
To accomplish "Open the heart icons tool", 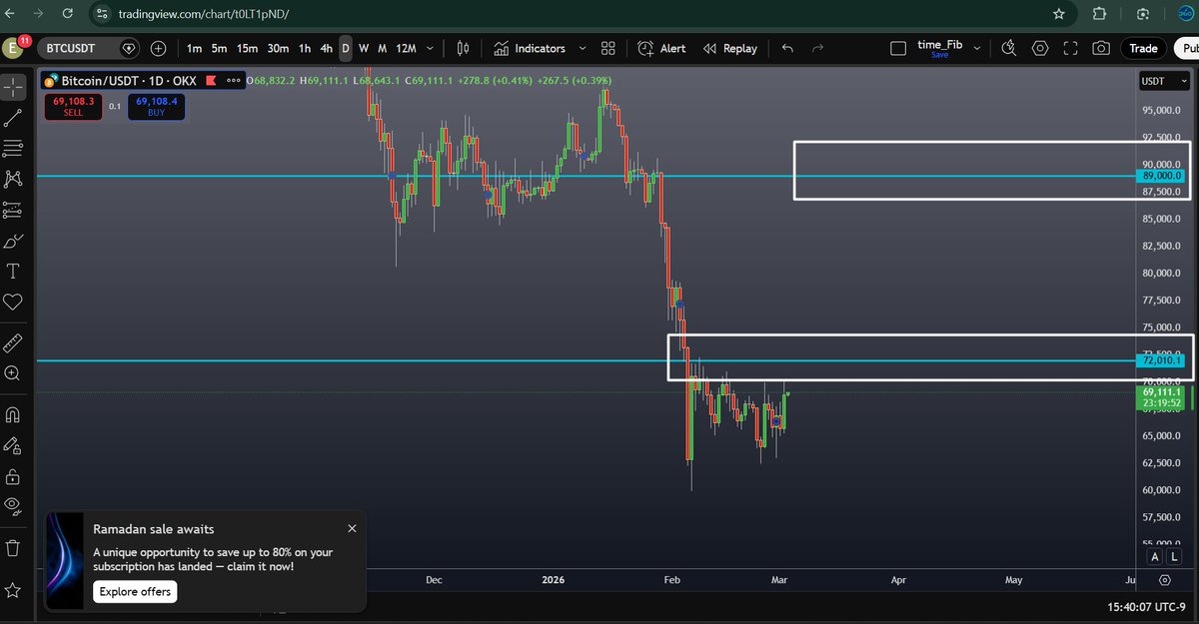I will pos(14,302).
